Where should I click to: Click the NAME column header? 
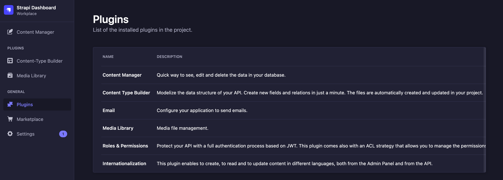tap(108, 57)
